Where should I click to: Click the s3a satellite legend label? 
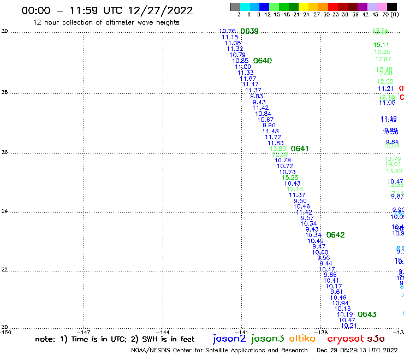[376, 339]
